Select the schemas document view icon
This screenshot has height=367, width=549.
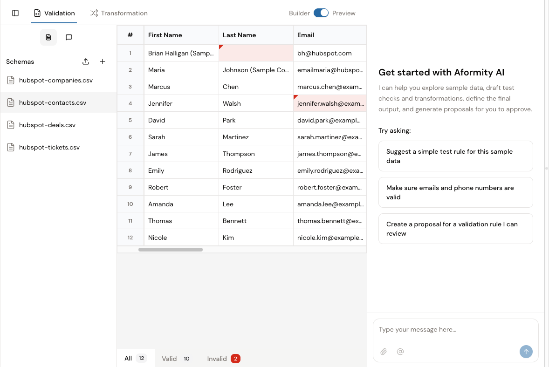[48, 37]
